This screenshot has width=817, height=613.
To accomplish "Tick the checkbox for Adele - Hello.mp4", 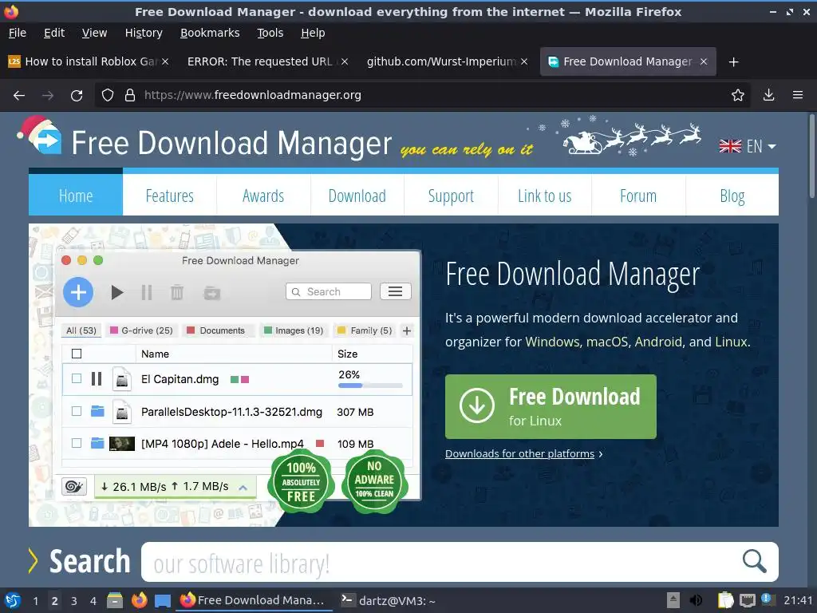I will tap(77, 443).
